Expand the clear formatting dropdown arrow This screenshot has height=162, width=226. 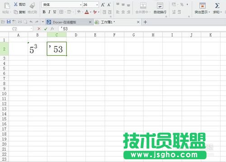pos(99,12)
